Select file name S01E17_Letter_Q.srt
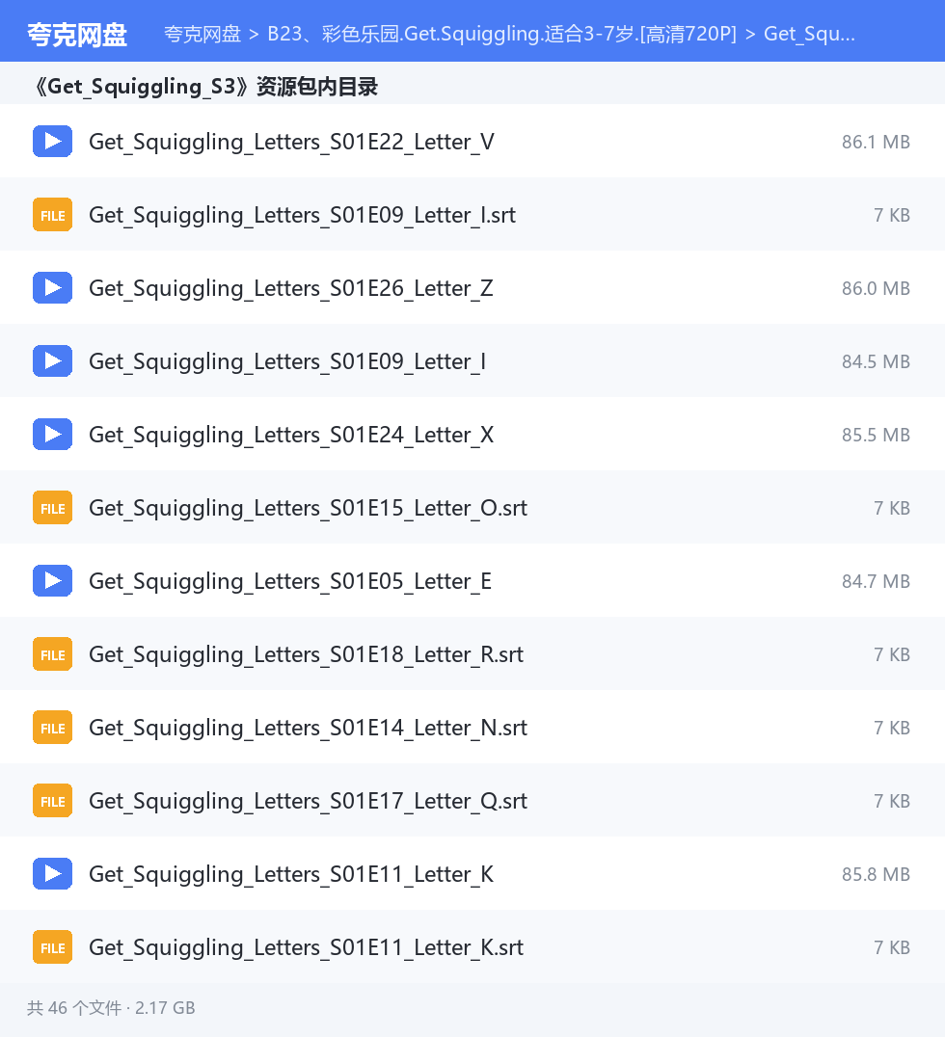This screenshot has width=945, height=1037. (x=309, y=801)
